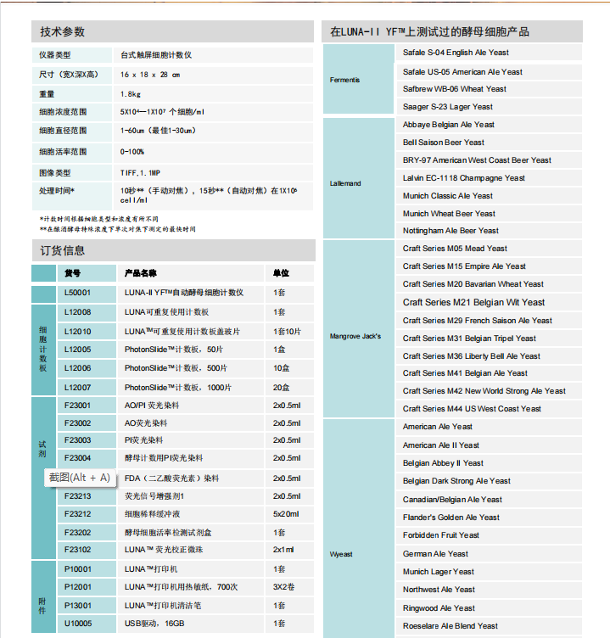Click the Fermentis brand cell

point(359,79)
